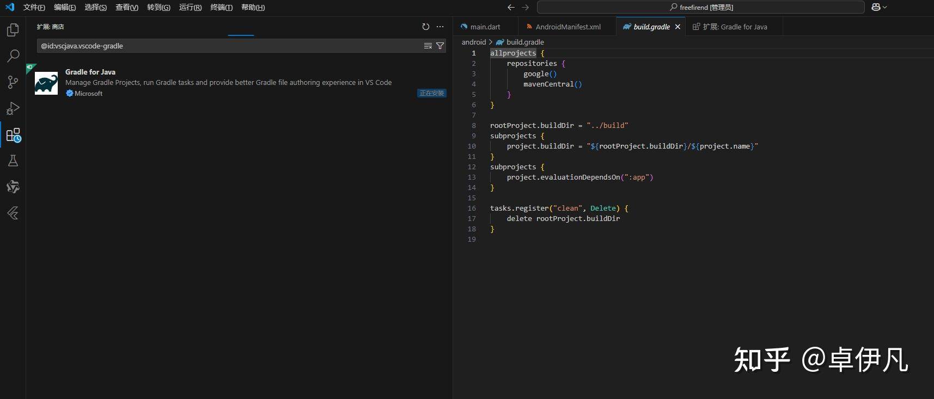Click the Gradle icon in breadcrumb
The height and width of the screenshot is (399, 934).
(x=500, y=42)
